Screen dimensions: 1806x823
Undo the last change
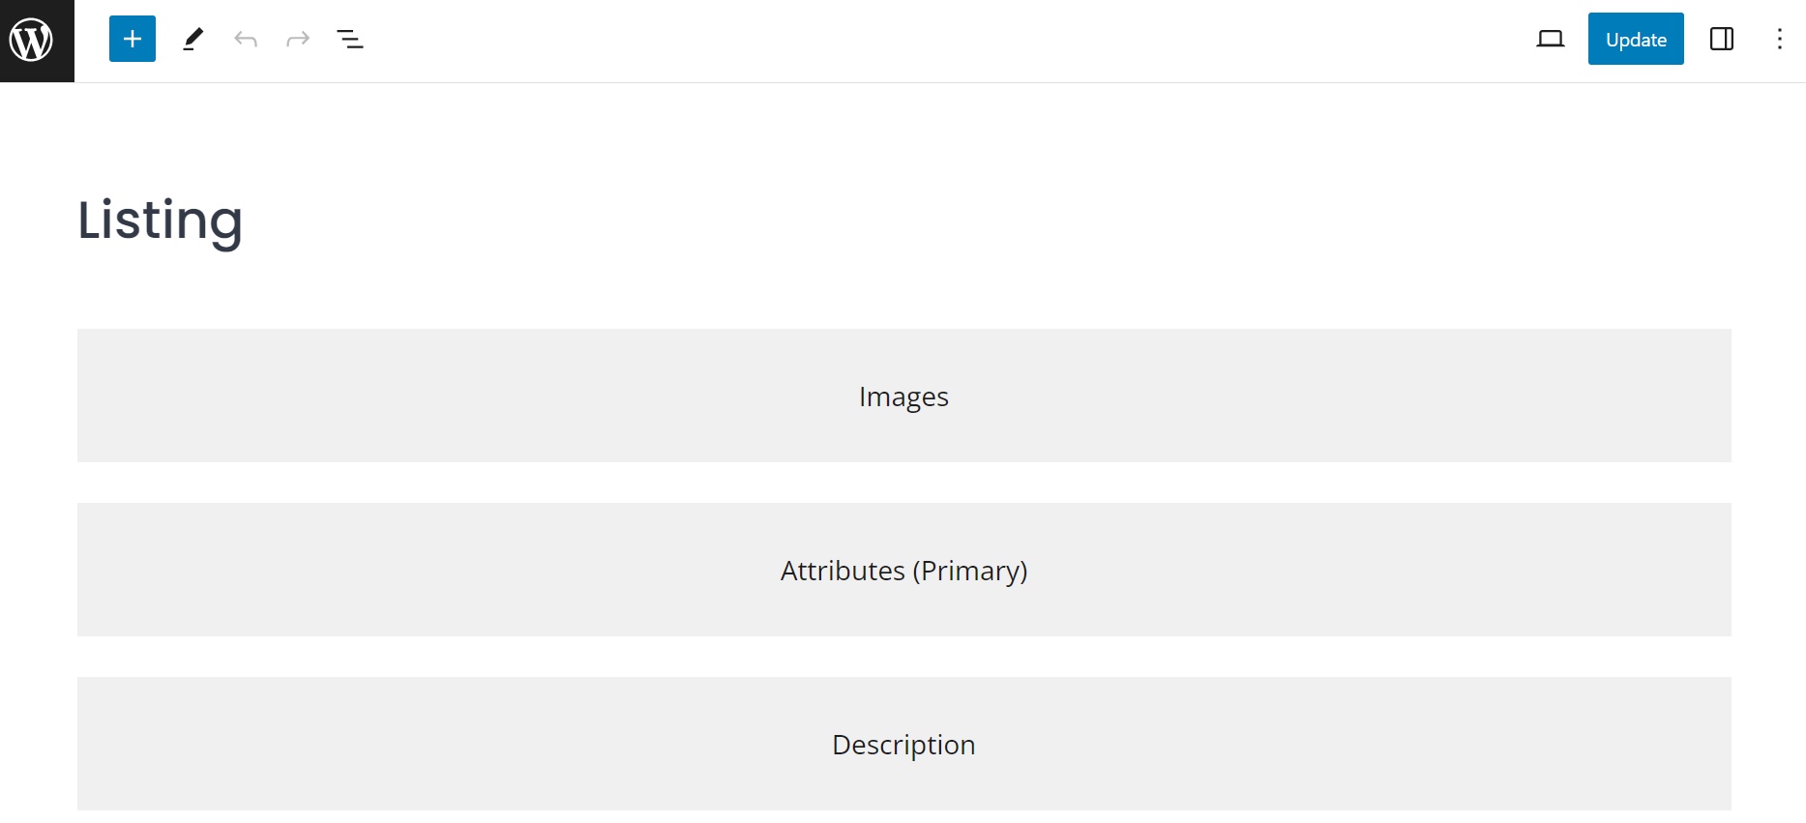click(246, 39)
